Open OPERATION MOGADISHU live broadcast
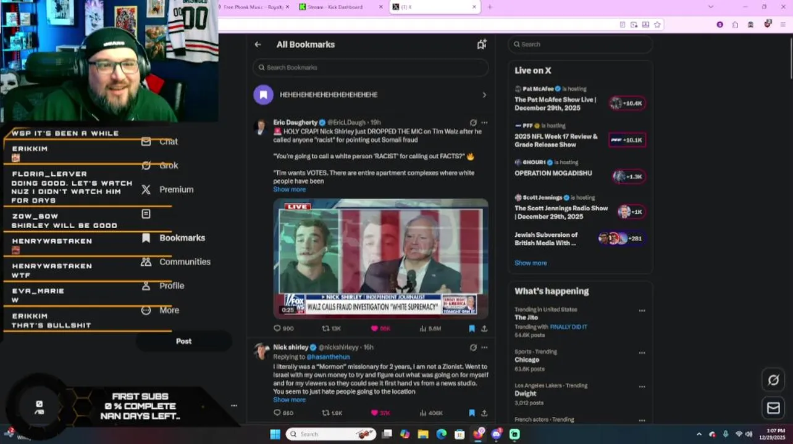This screenshot has width=793, height=444. click(553, 173)
